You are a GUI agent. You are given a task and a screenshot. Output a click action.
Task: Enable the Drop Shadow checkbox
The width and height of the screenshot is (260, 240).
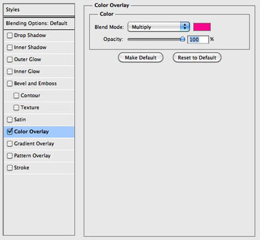(x=10, y=35)
